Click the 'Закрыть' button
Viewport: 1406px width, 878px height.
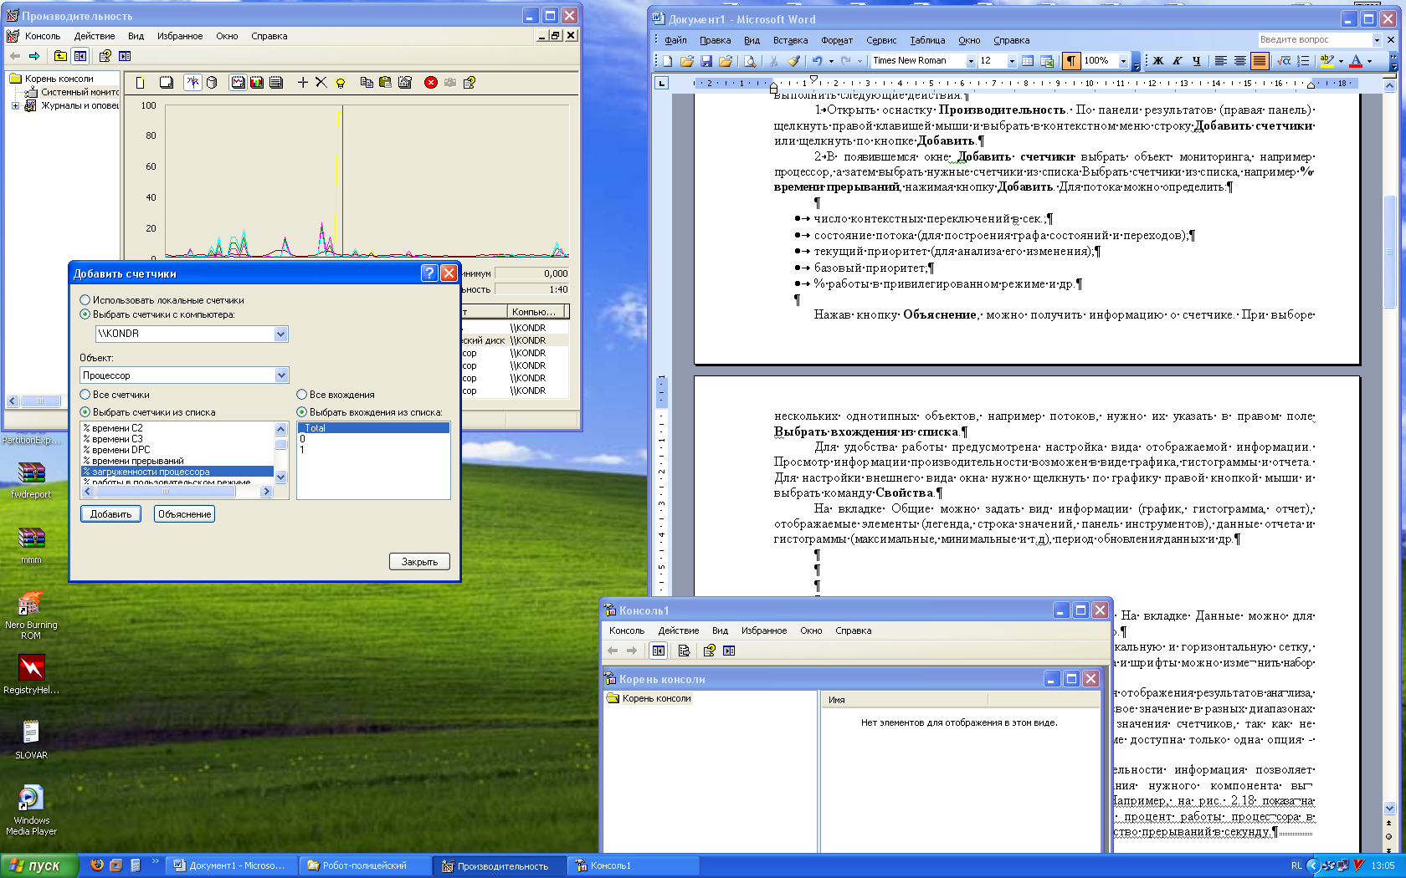[x=419, y=562]
